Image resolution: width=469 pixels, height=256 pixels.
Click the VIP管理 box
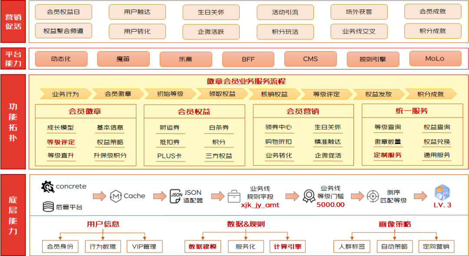coord(145,246)
